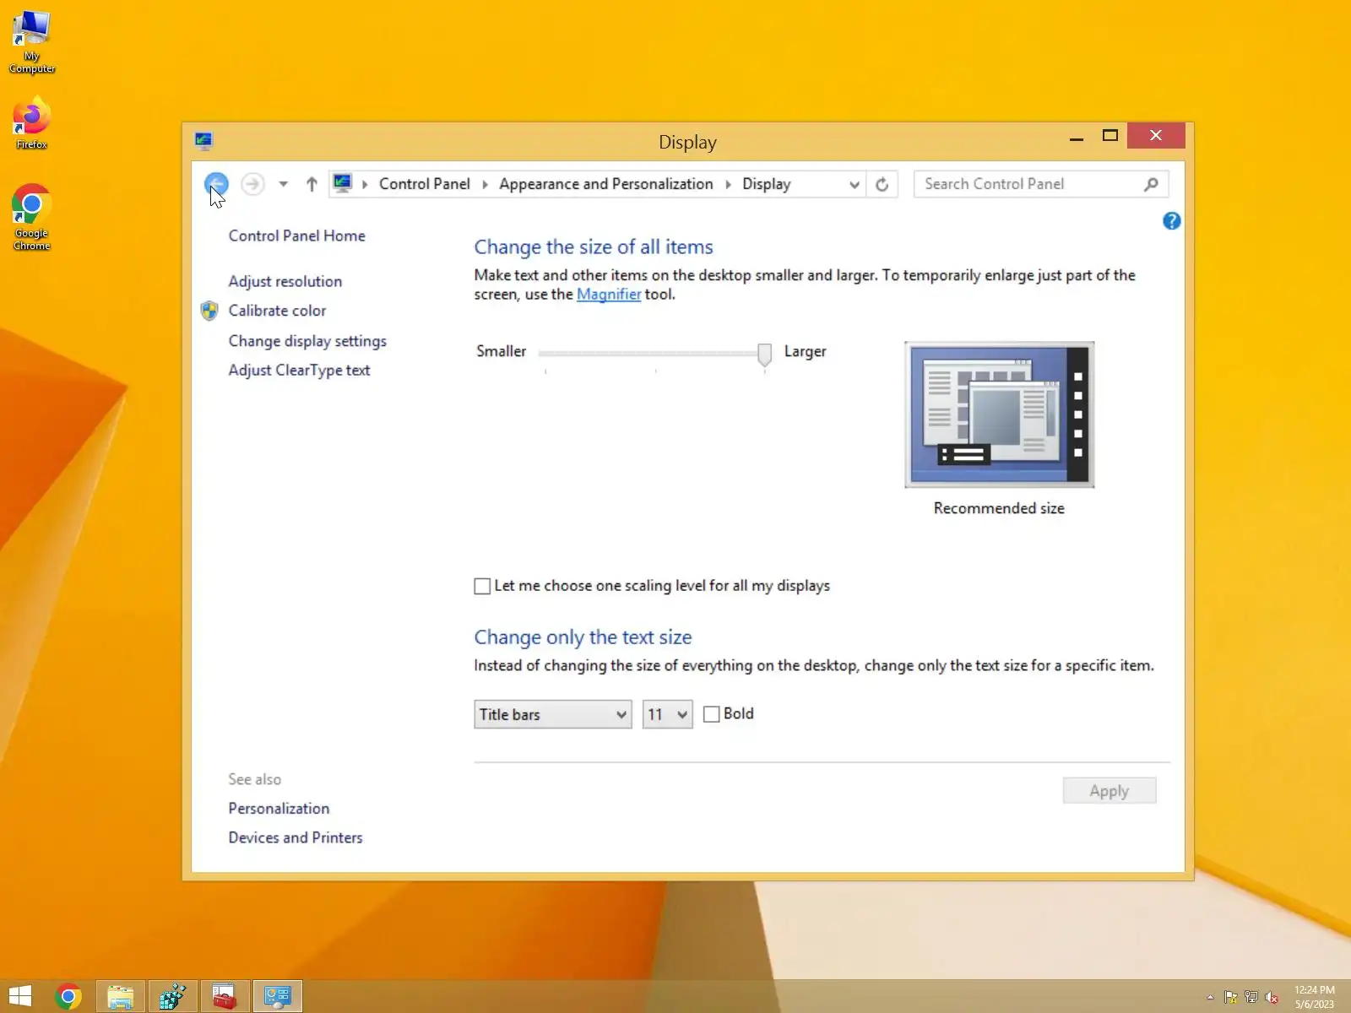The width and height of the screenshot is (1351, 1013).
Task: Click the Up one level arrow
Action: click(x=312, y=184)
